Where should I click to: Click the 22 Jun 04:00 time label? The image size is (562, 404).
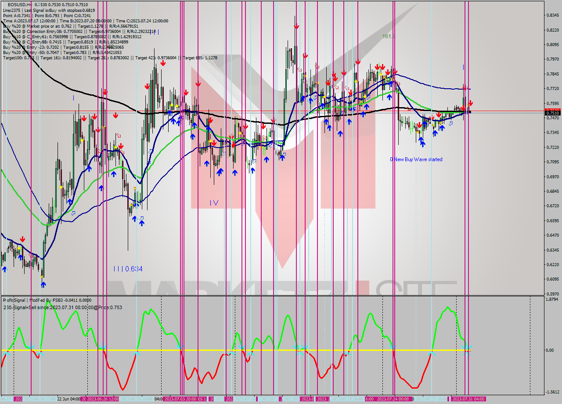tap(69, 399)
